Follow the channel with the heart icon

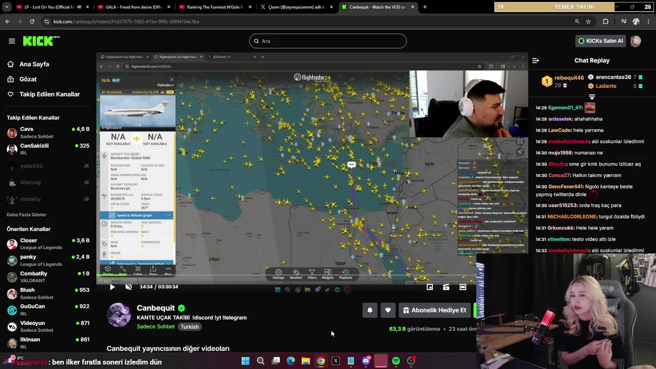388,310
